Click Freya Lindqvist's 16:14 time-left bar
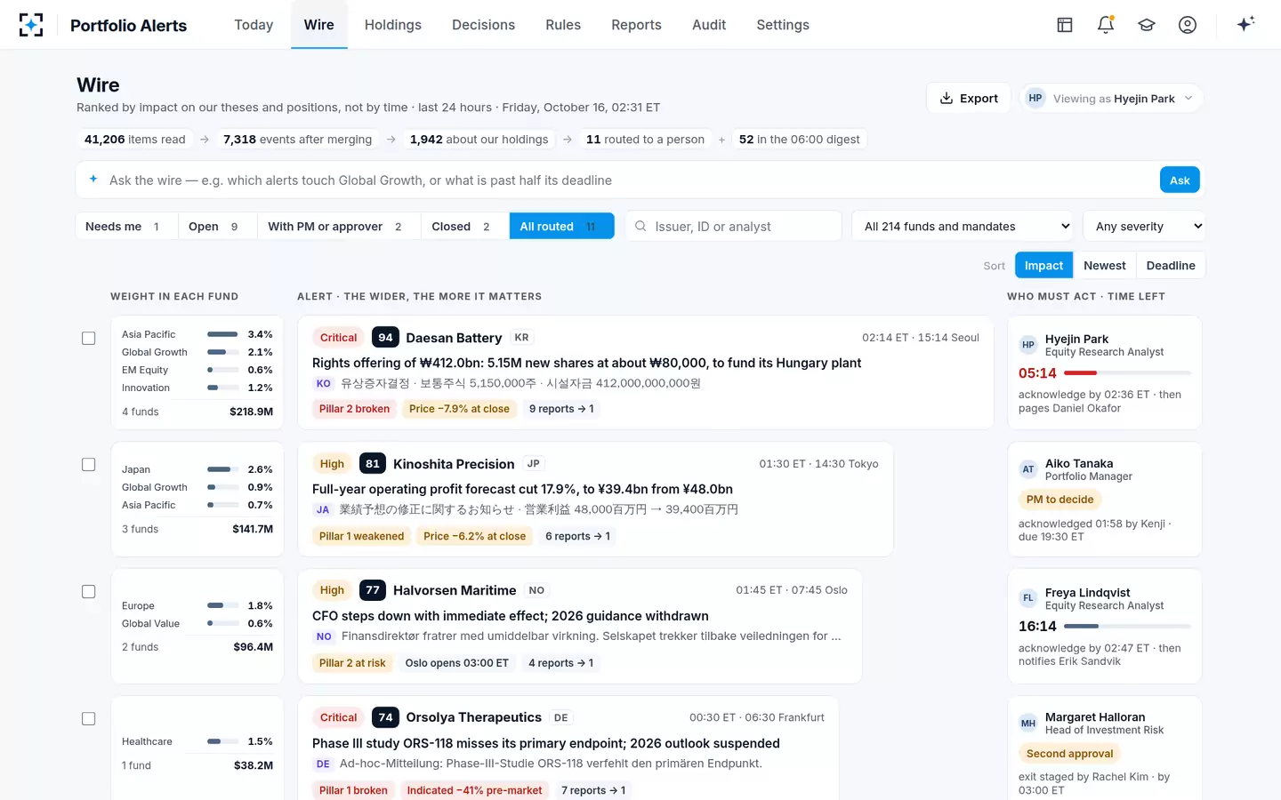 1127,627
